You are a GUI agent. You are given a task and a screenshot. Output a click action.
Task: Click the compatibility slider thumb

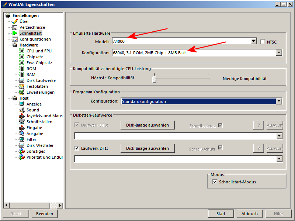(x=154, y=79)
